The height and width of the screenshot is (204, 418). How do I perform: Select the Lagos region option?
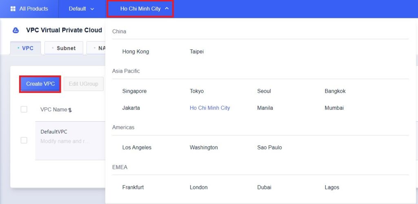click(x=332, y=188)
